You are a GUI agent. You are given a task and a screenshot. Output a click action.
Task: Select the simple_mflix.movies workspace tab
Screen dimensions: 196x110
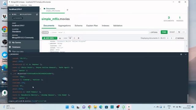click(53, 10)
